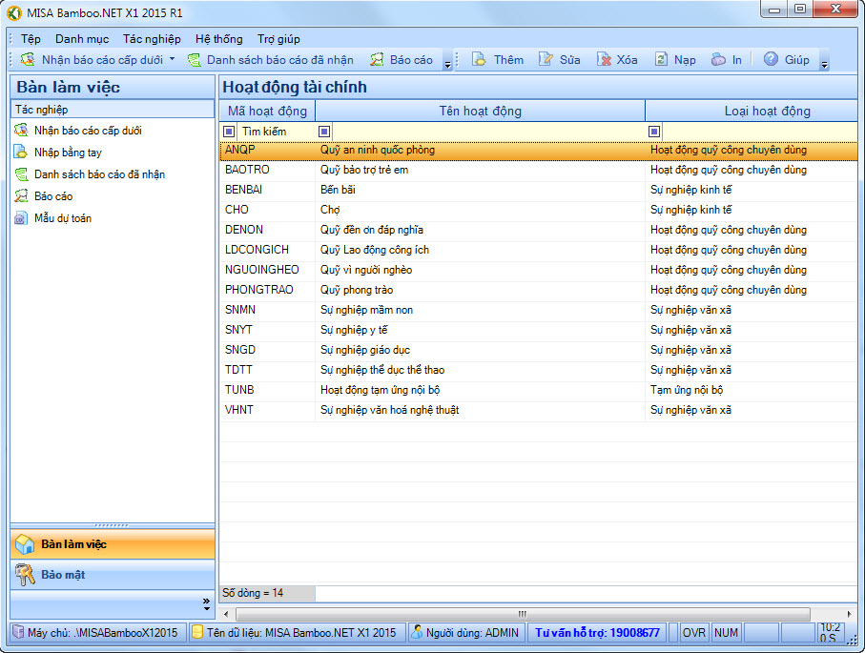Select the CHO row code
This screenshot has height=653, width=865.
point(237,210)
